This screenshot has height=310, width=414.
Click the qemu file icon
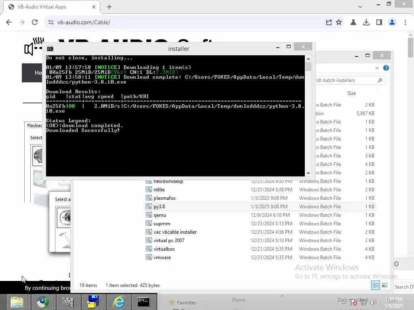[x=149, y=215]
